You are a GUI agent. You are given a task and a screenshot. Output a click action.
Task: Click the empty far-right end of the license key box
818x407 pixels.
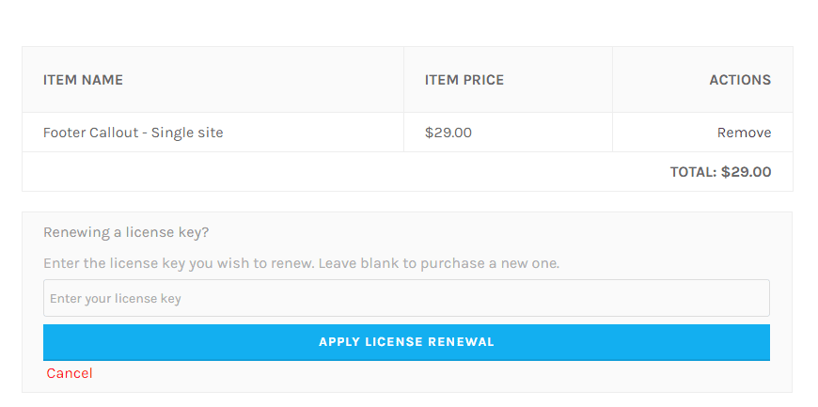click(731, 298)
